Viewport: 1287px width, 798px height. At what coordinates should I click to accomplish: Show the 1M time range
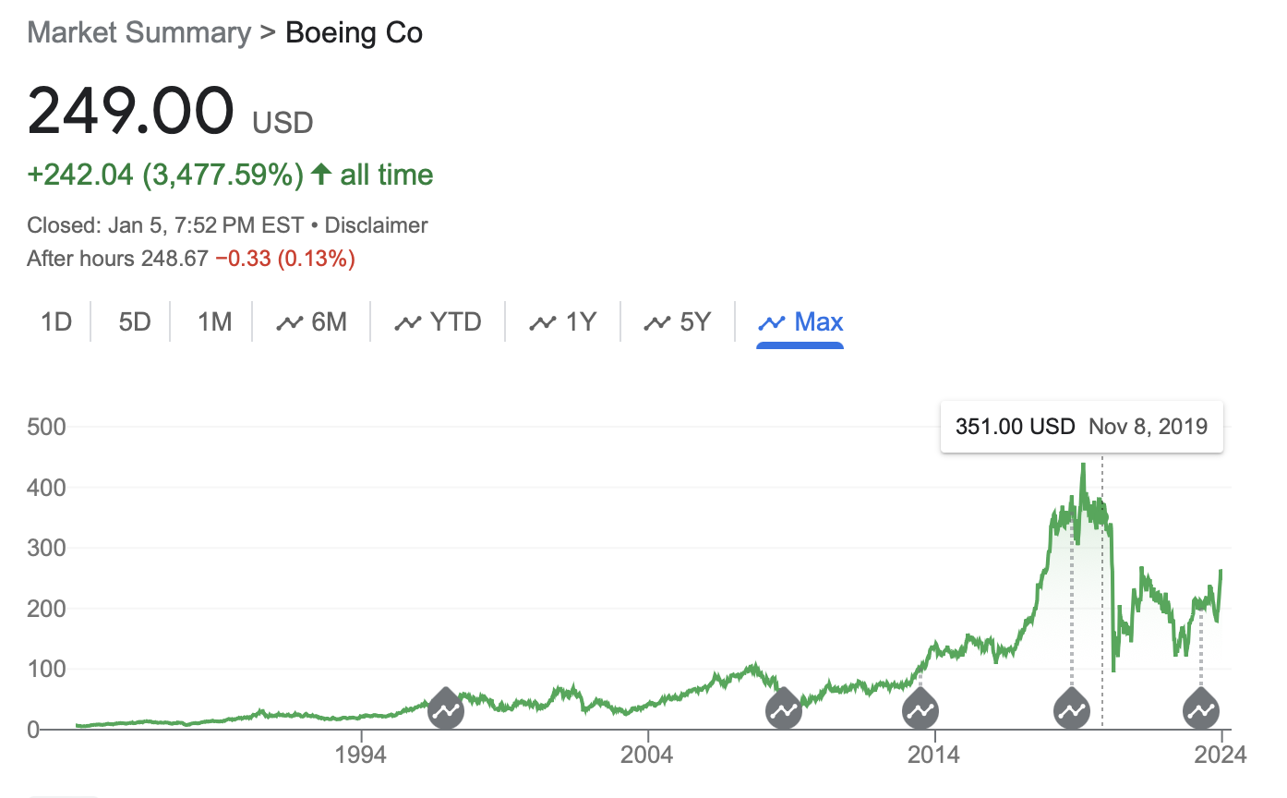point(214,322)
